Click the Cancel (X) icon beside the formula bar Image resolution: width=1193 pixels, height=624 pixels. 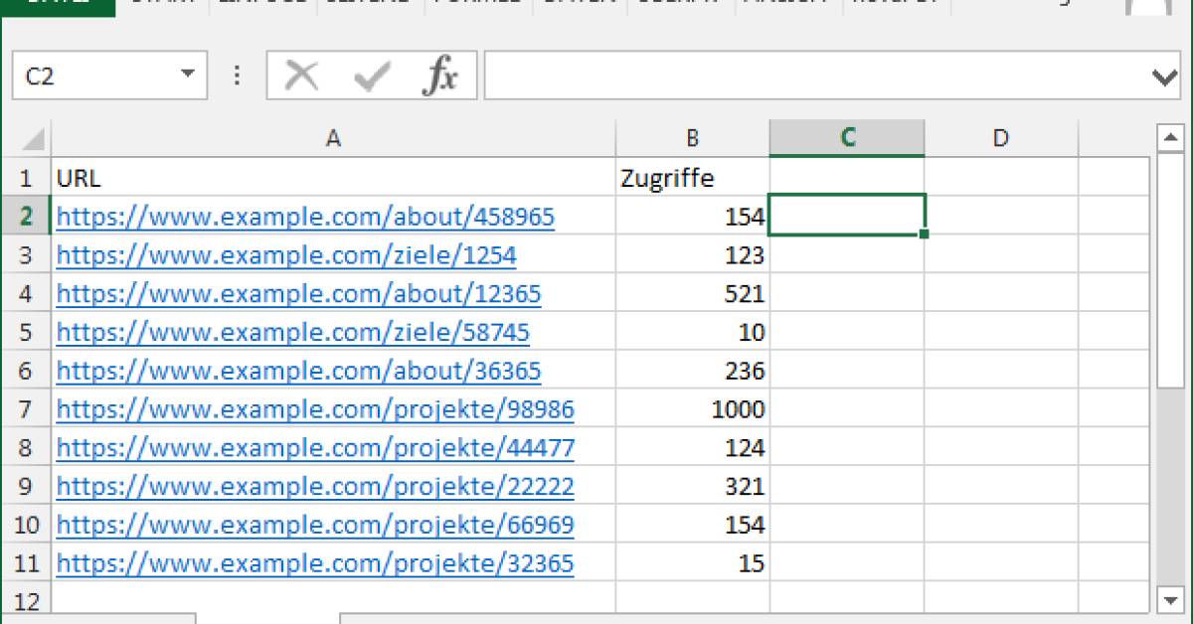pyautogui.click(x=301, y=75)
